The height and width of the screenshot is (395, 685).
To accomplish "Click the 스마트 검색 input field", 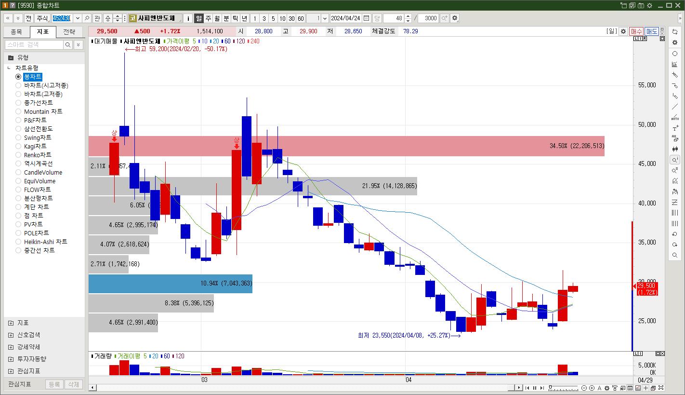I will [34, 44].
